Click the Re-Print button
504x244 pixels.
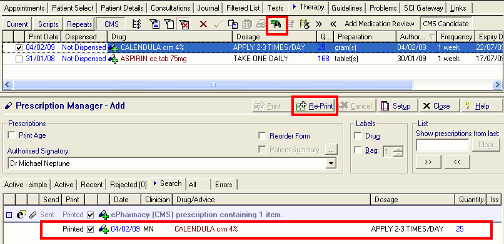(315, 106)
